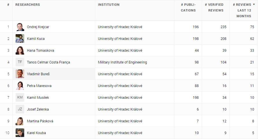Click the KM initials avatar

coord(20,97)
